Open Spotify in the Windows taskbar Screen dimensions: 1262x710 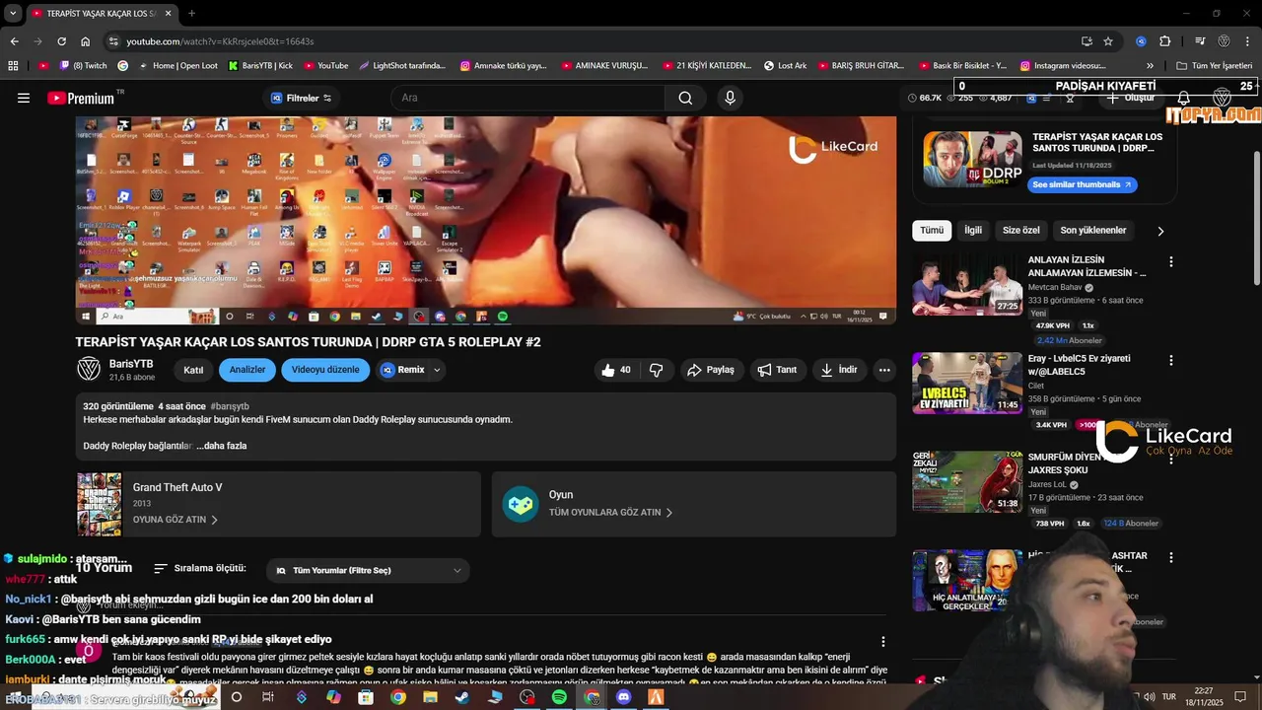point(559,697)
